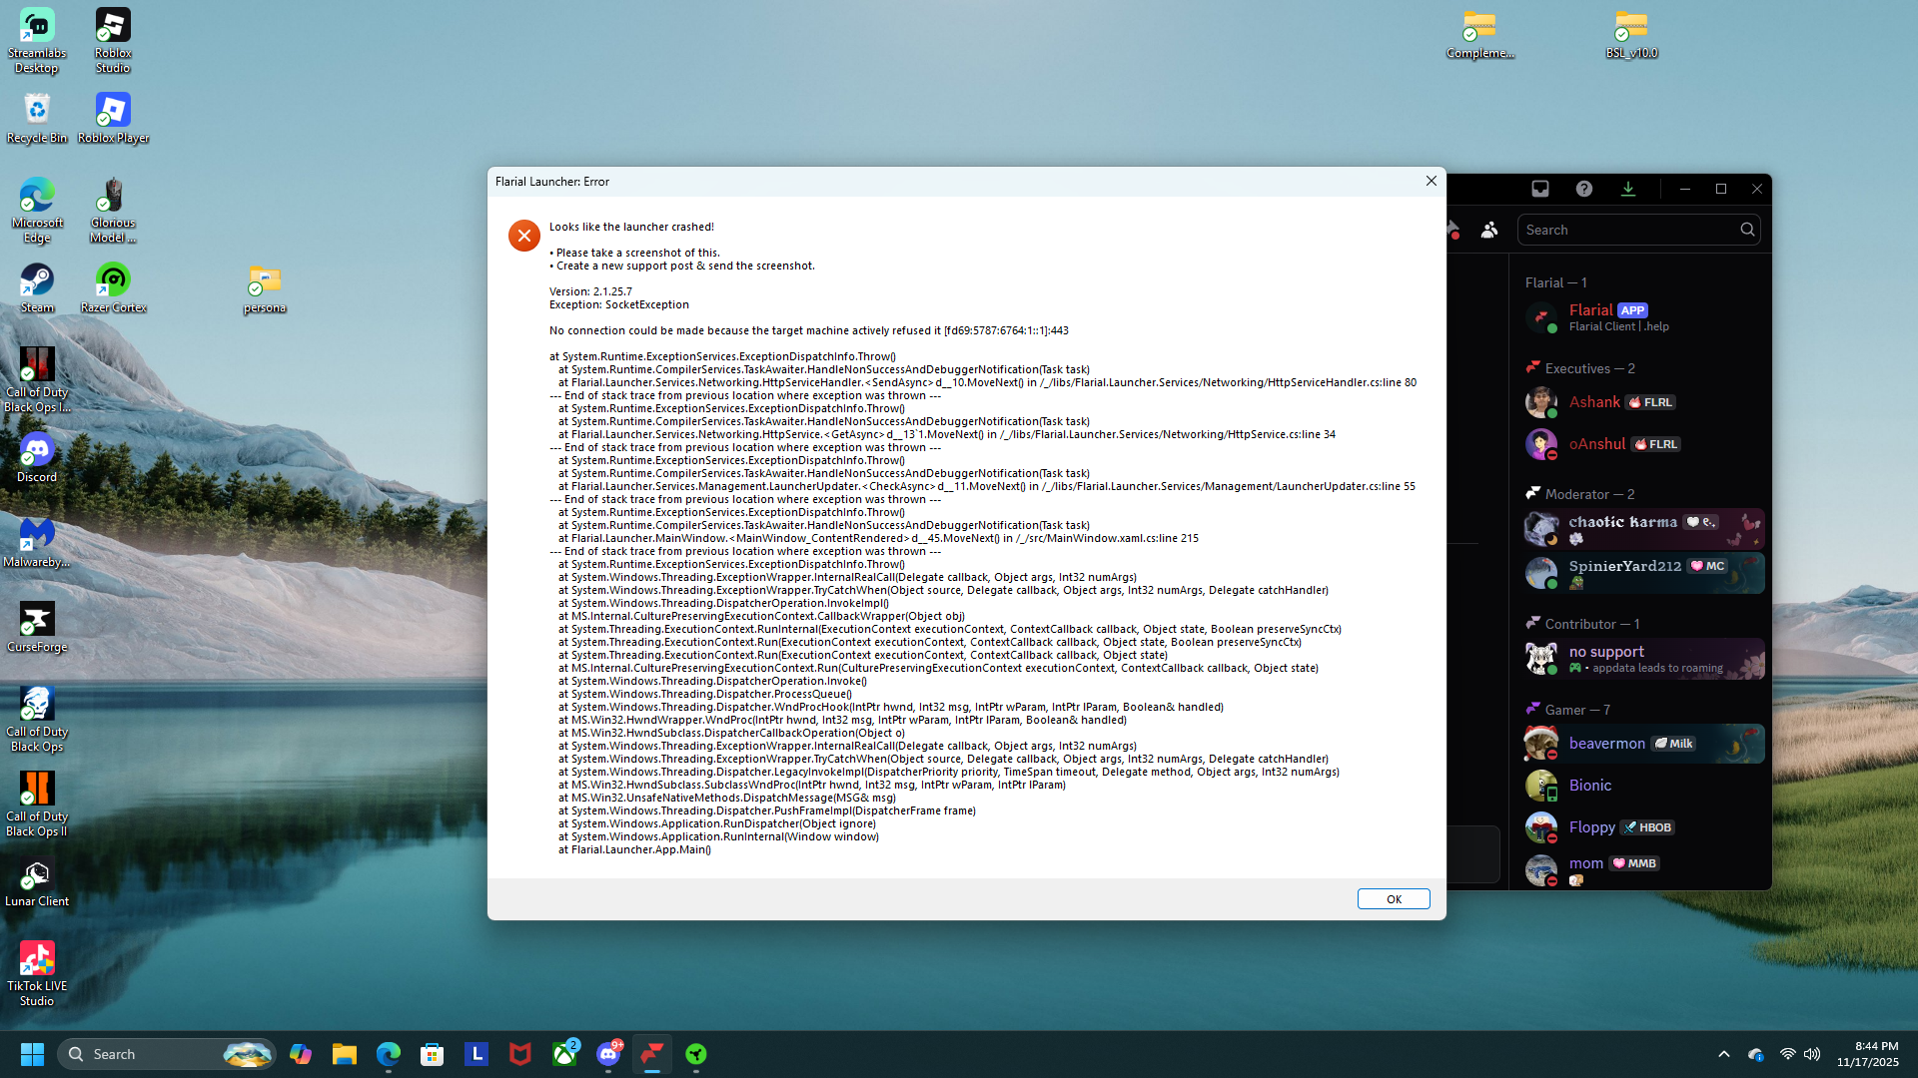1918x1078 pixels.
Task: Click Discord green download update icon
Action: 1628,189
